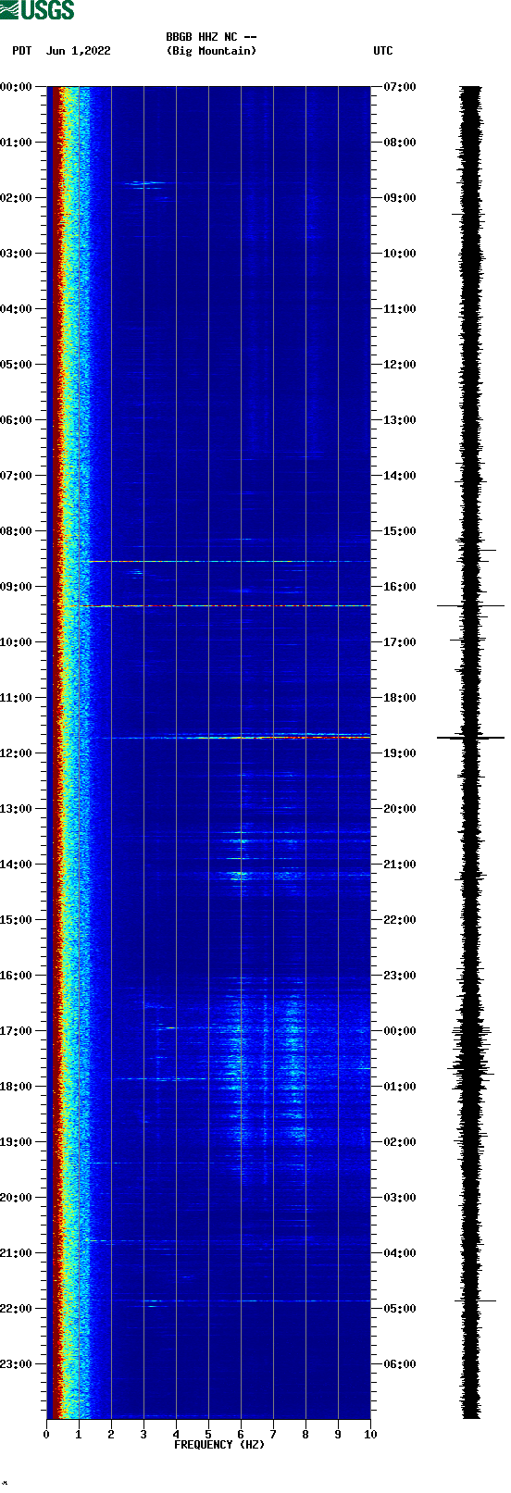Click the 2 Hz frequency tick label
The height and width of the screenshot is (1493, 511).
(x=111, y=1435)
